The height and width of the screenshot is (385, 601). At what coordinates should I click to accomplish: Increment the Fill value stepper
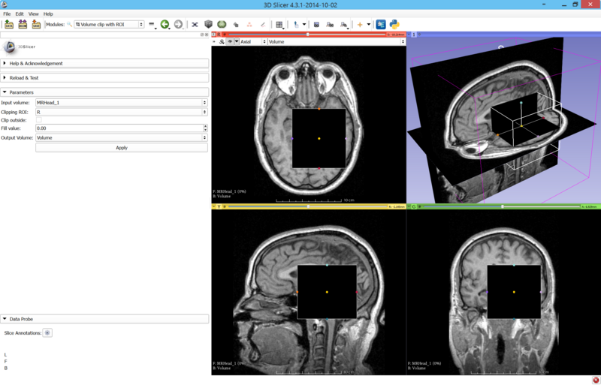pyautogui.click(x=205, y=126)
